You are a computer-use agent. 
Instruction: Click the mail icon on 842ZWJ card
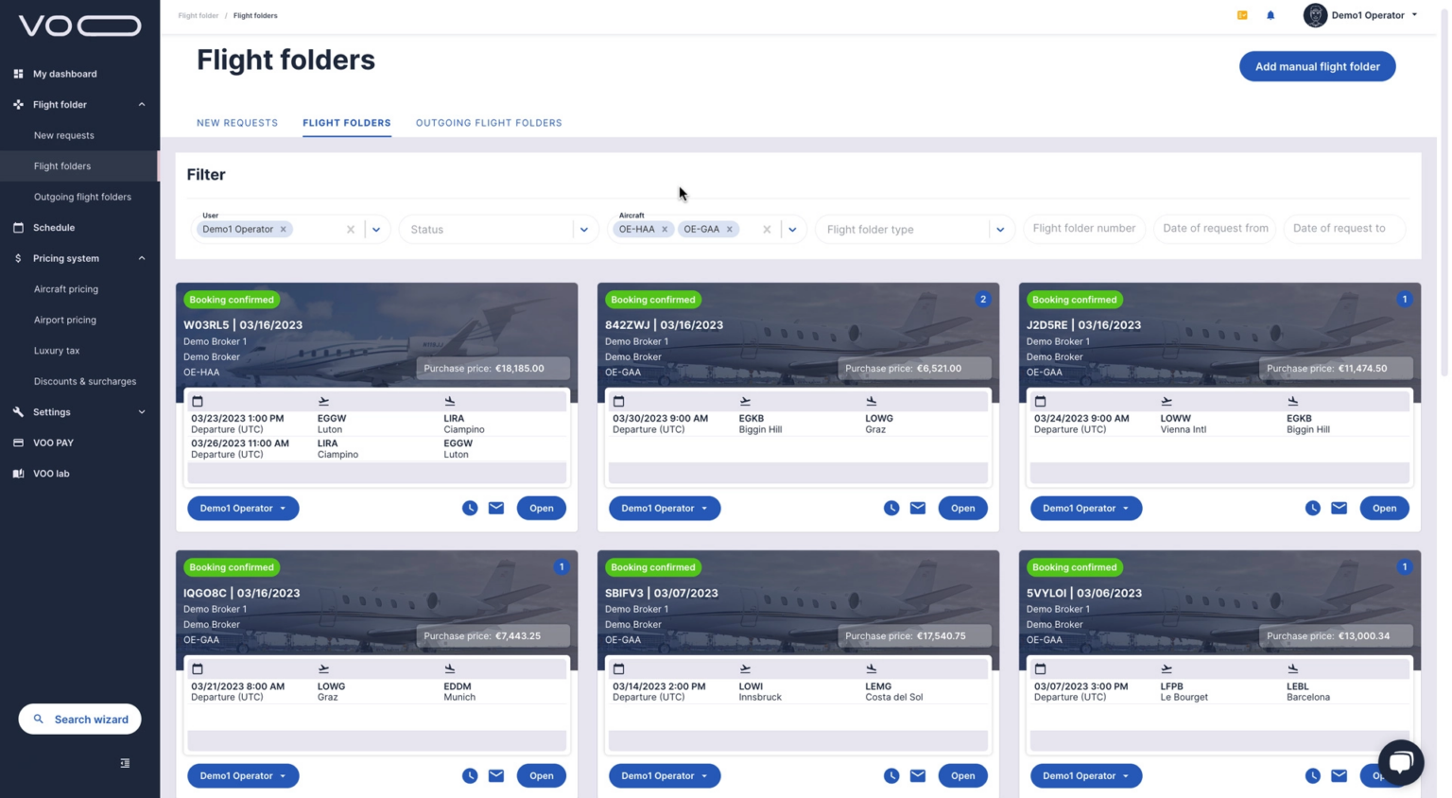click(917, 508)
